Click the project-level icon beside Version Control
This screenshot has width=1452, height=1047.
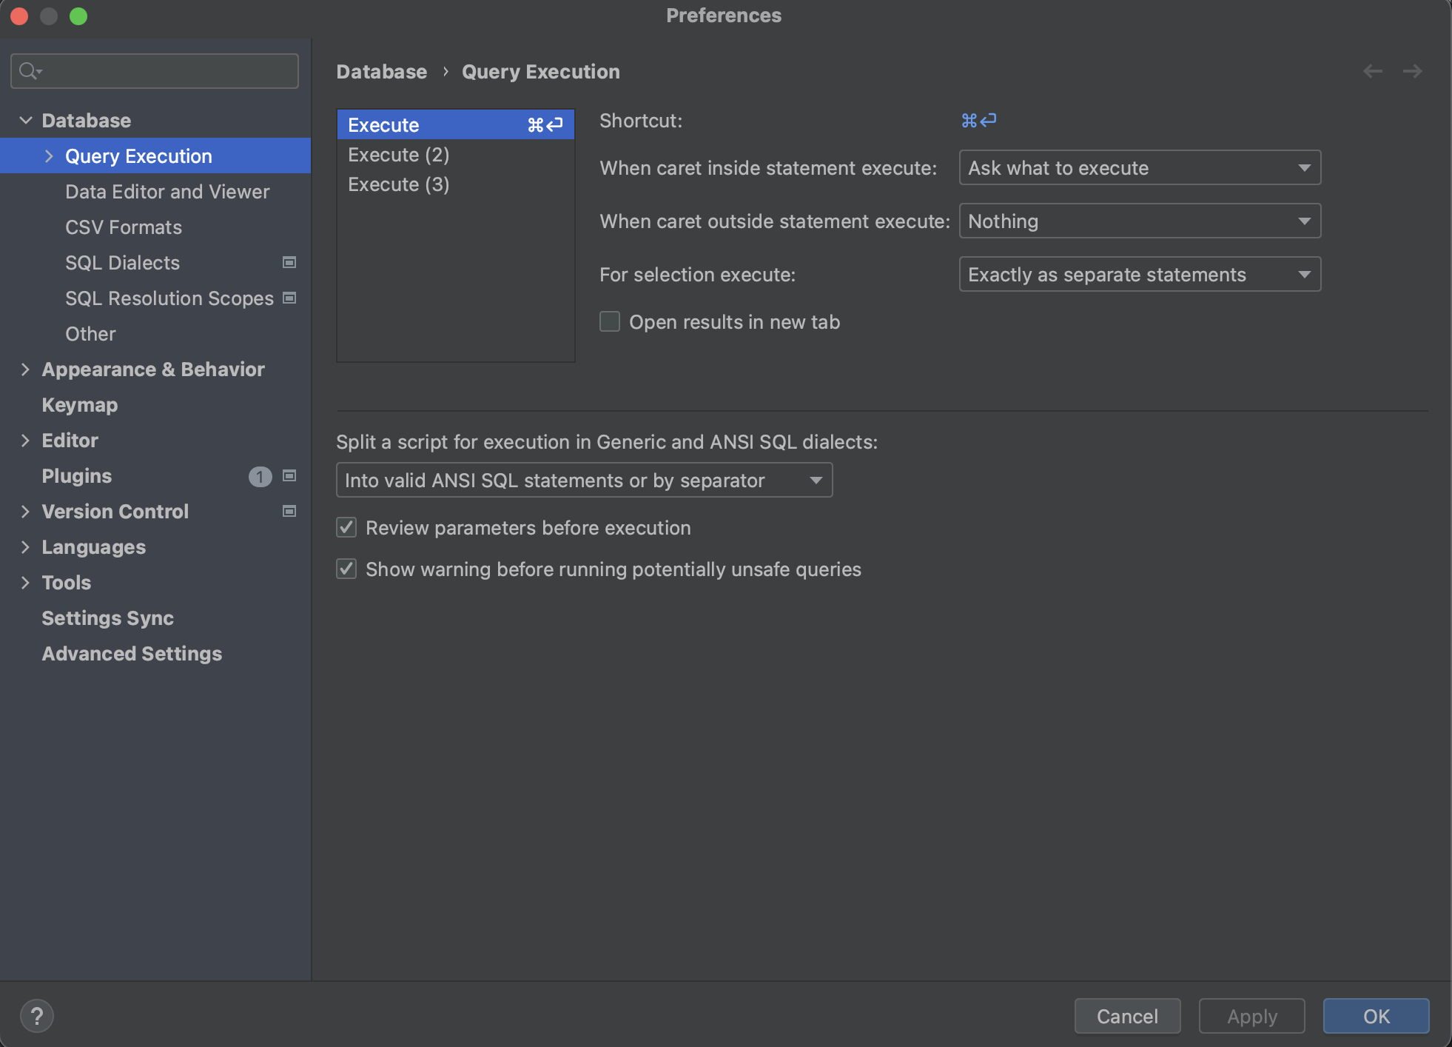tap(289, 511)
